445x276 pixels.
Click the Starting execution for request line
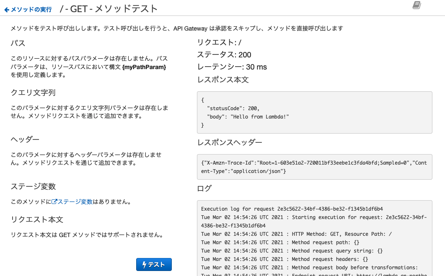(x=314, y=222)
